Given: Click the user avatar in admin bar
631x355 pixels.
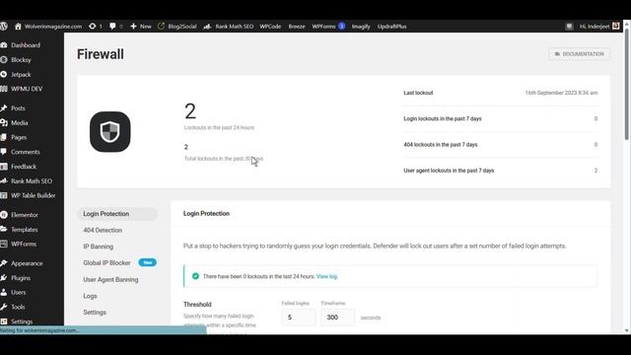Looking at the screenshot, I should (615, 26).
